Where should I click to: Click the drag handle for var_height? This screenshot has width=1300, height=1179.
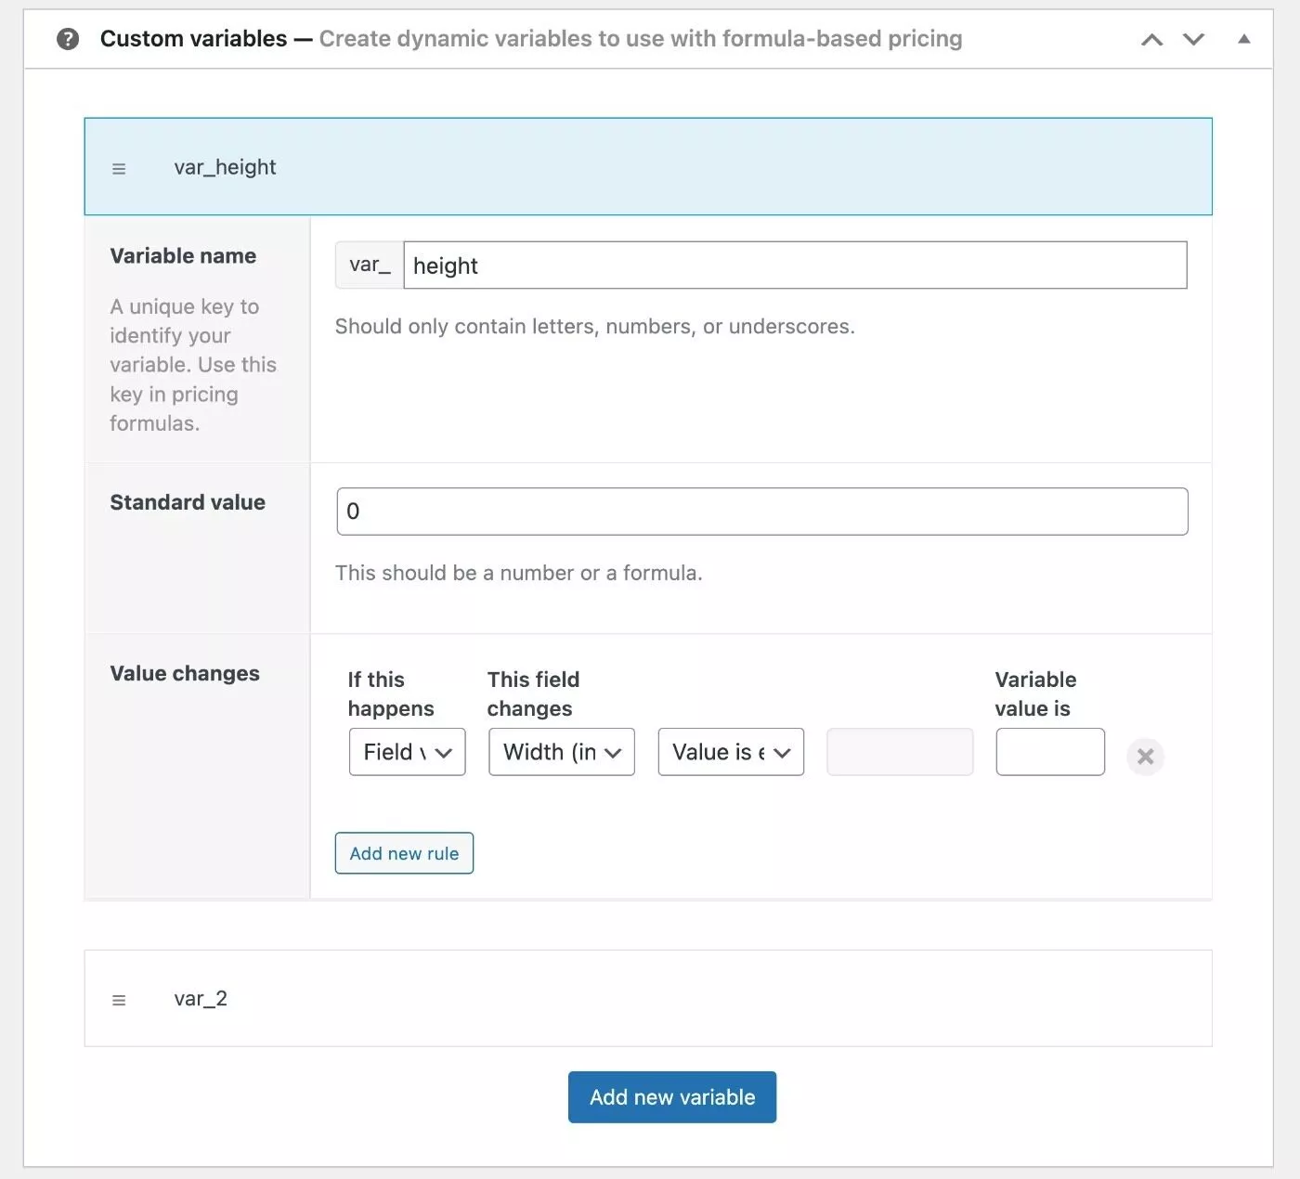(119, 169)
